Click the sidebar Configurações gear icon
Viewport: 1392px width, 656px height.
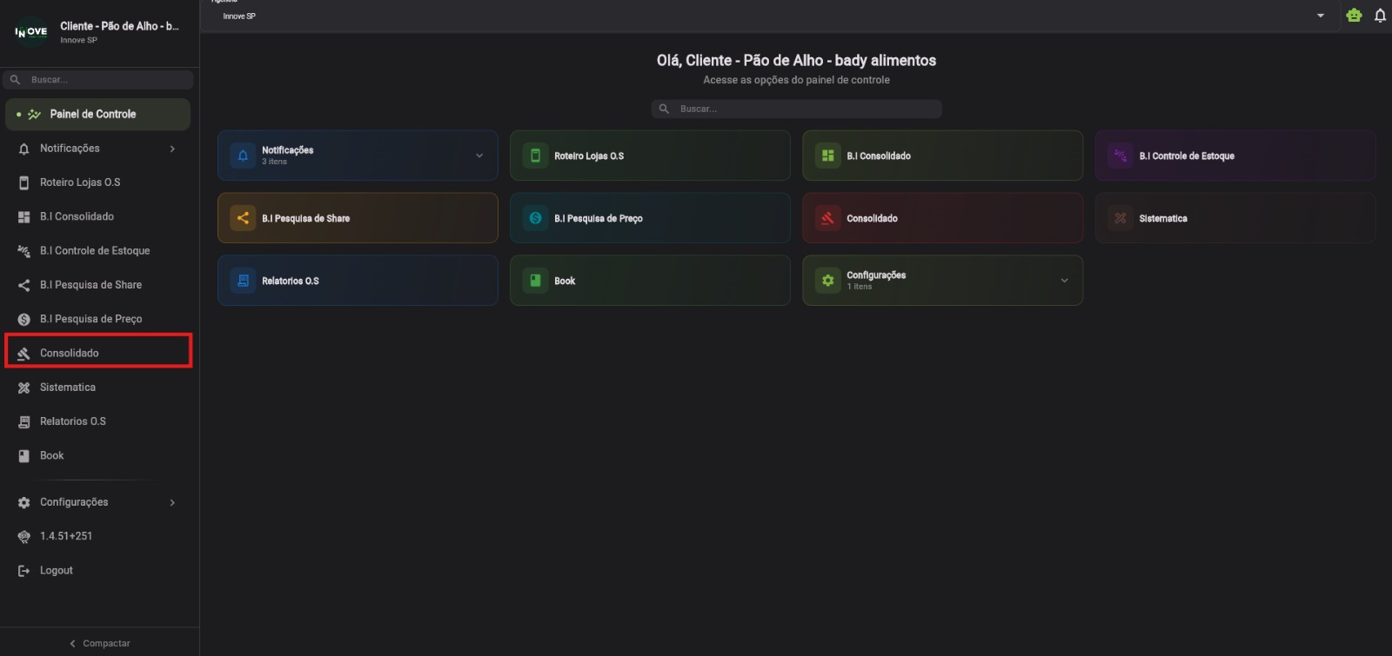click(23, 502)
